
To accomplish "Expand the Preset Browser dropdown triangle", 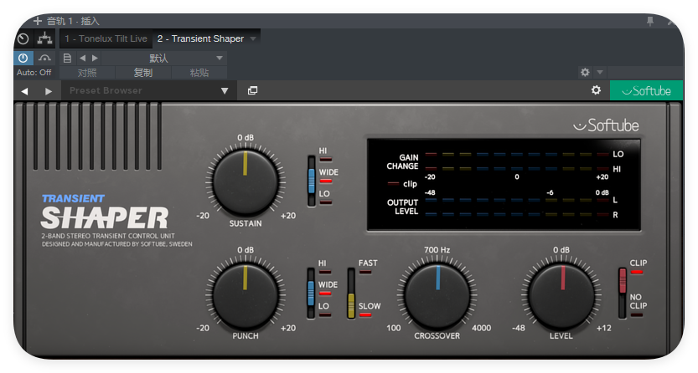I will 225,91.
